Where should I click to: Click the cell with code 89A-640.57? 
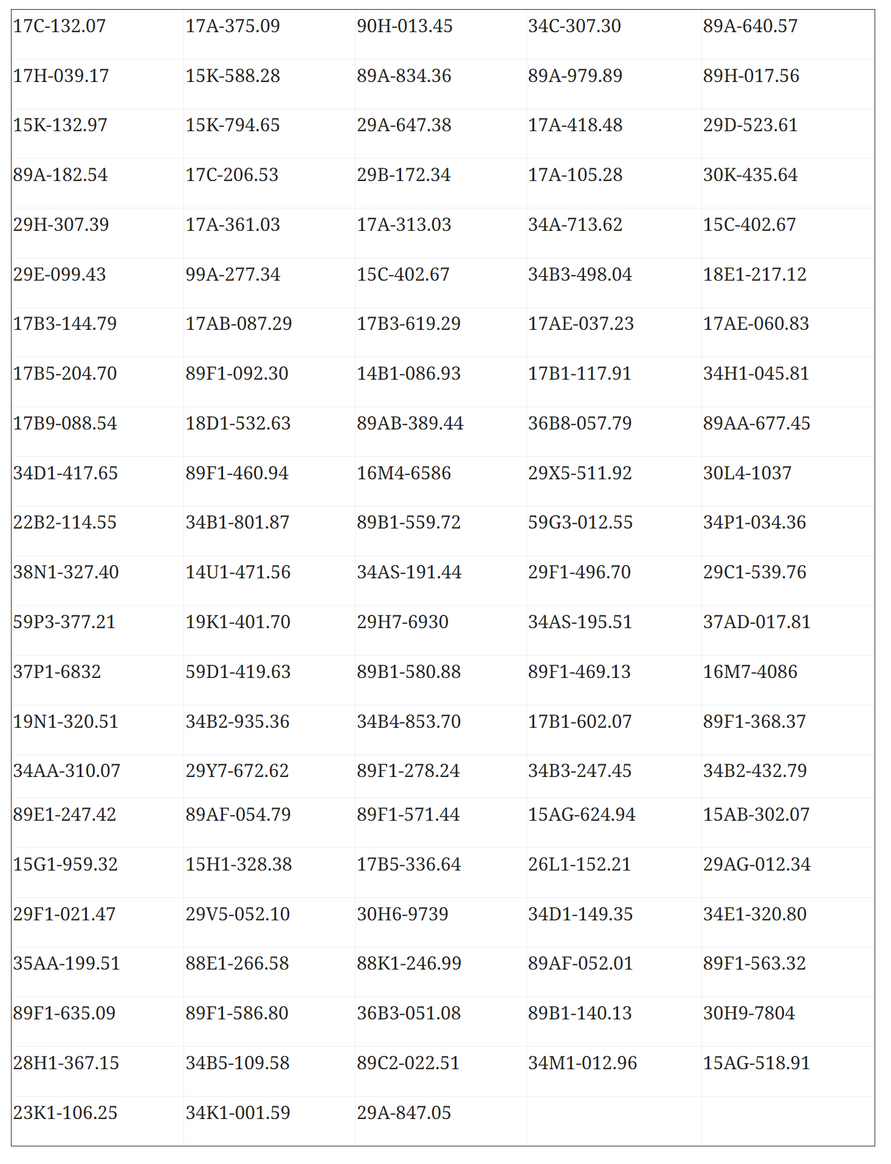coord(788,34)
